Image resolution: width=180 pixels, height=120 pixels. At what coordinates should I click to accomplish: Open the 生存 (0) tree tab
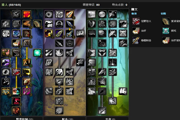(x=107, y=118)
